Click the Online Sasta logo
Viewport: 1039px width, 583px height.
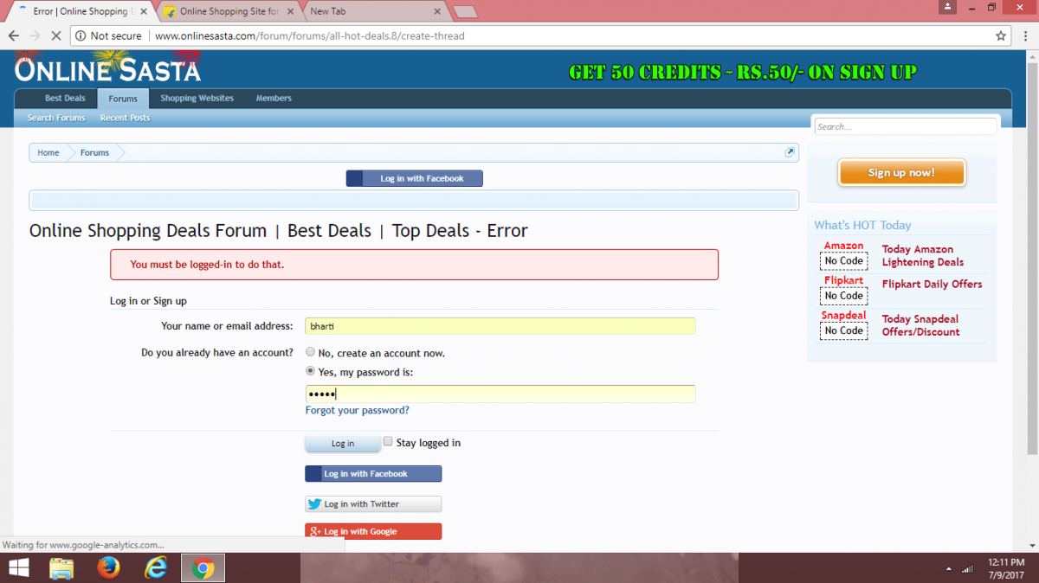pyautogui.click(x=107, y=67)
